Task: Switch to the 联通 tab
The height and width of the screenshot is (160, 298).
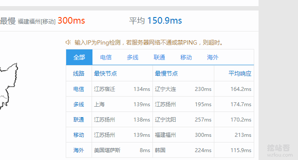Action: 159,57
